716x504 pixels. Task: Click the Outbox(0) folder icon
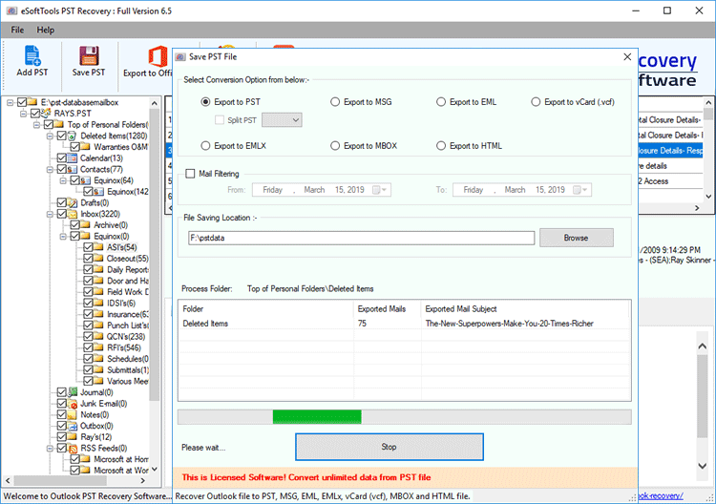coord(73,426)
